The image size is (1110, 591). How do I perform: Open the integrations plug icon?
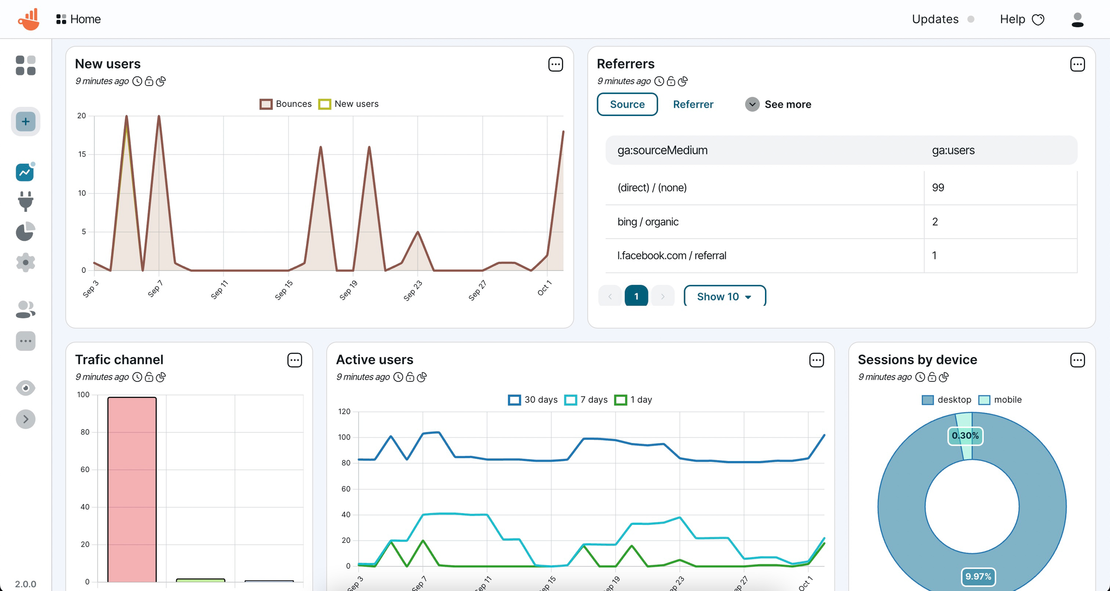[25, 202]
